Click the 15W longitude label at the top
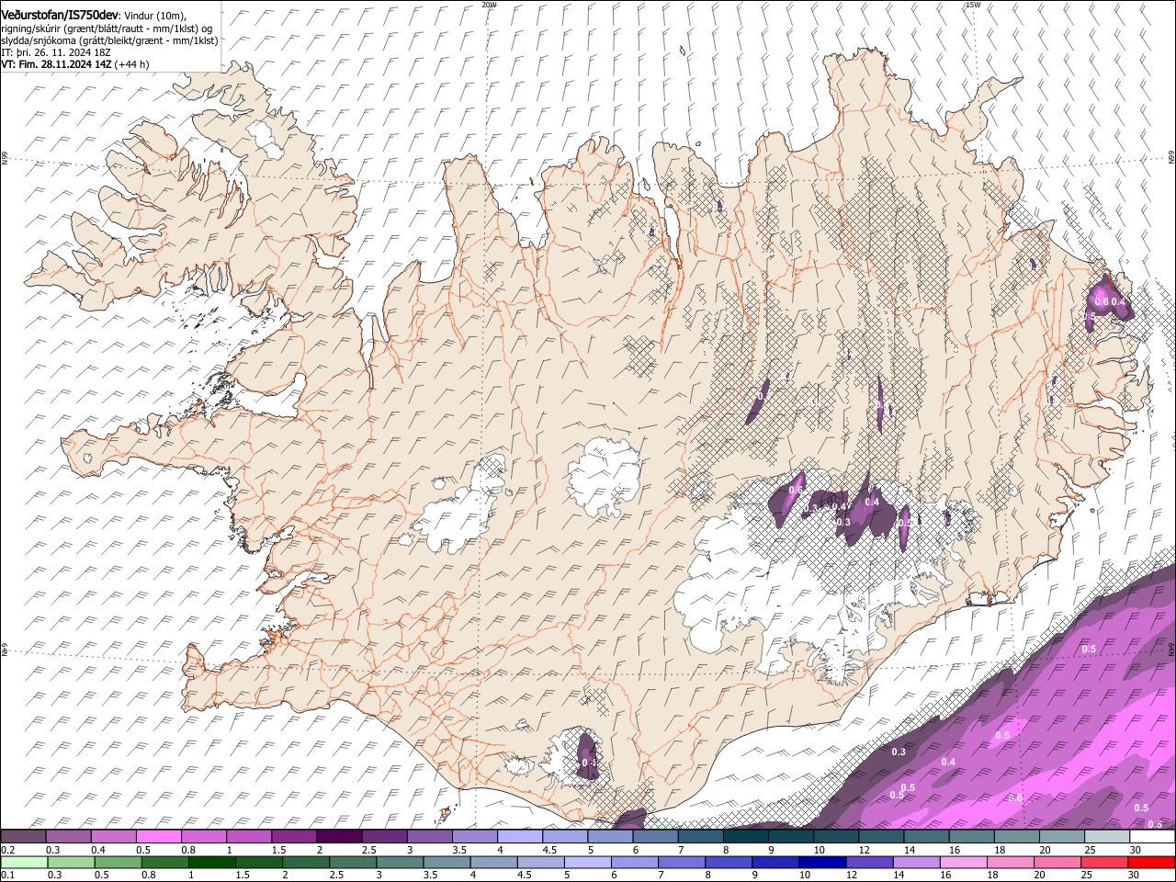Image resolution: width=1176 pixels, height=882 pixels. pyautogui.click(x=973, y=5)
